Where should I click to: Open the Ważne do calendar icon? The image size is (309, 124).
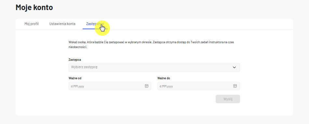(235, 86)
